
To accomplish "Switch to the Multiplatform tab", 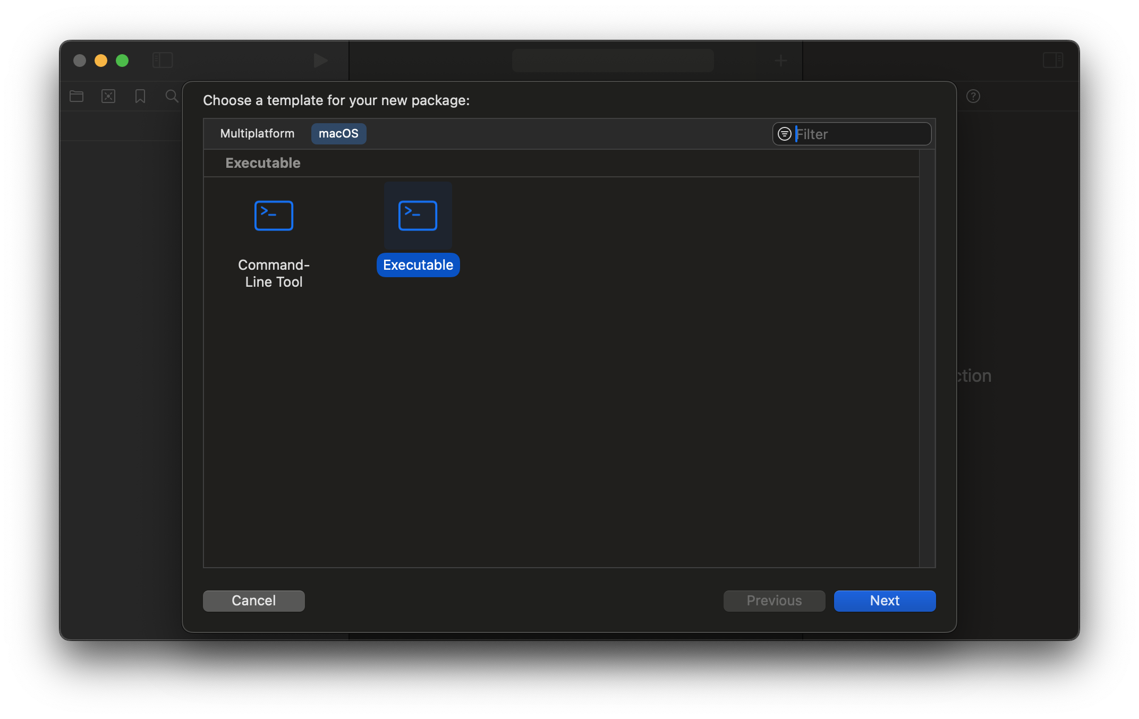I will click(257, 133).
